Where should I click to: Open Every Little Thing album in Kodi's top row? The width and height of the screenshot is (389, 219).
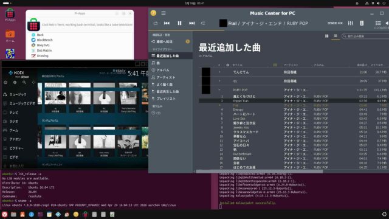click(x=128, y=97)
